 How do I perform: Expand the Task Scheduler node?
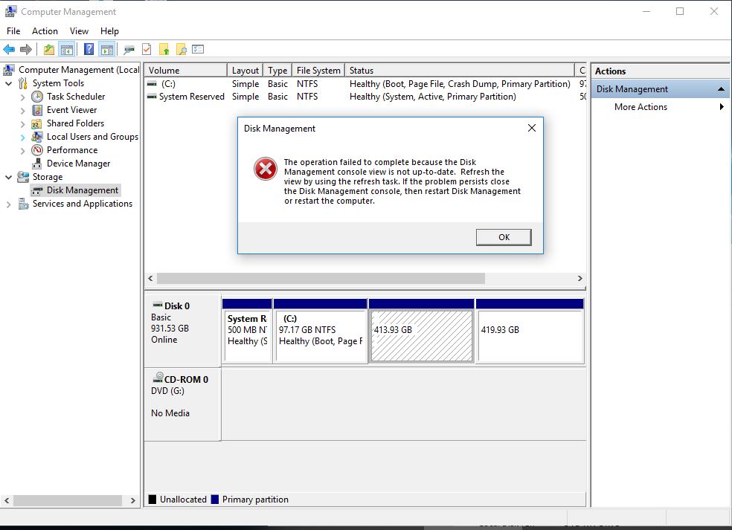coord(22,97)
